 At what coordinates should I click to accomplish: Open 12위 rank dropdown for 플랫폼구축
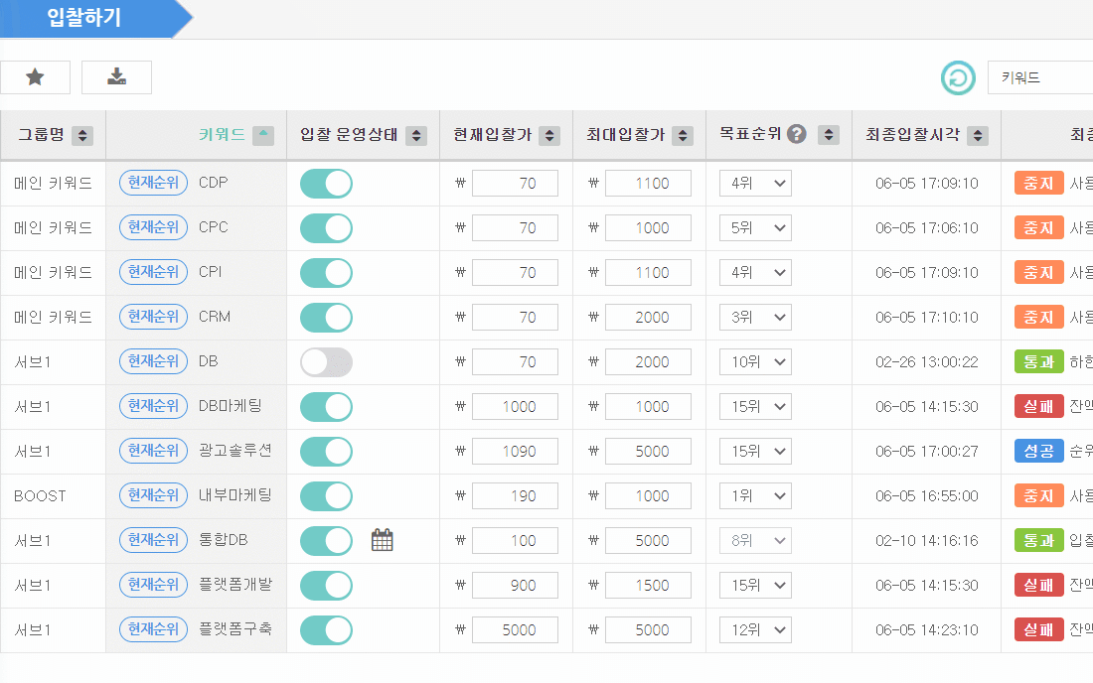click(x=755, y=630)
